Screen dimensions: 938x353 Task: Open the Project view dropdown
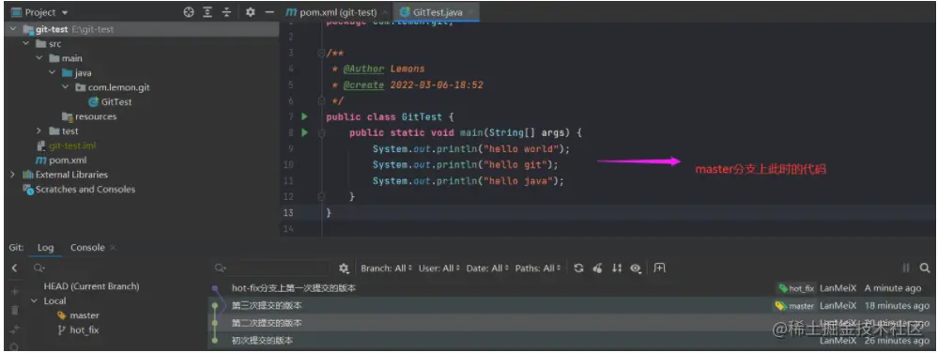click(x=39, y=12)
